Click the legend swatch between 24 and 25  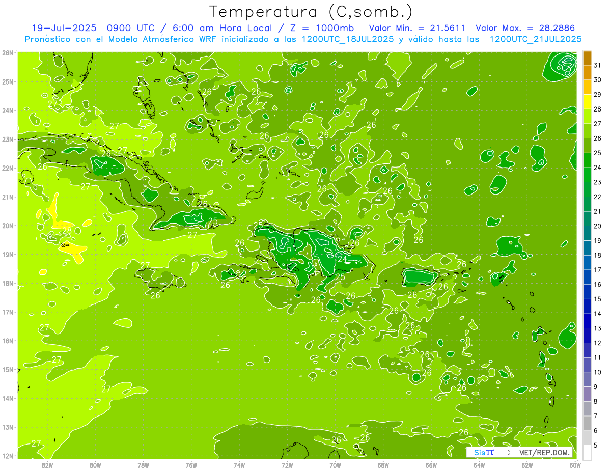pos(587,160)
